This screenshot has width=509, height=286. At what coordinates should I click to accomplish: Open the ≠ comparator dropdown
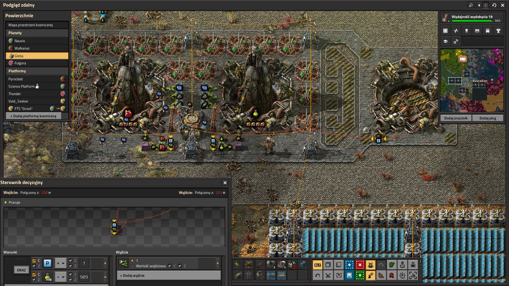click(61, 263)
